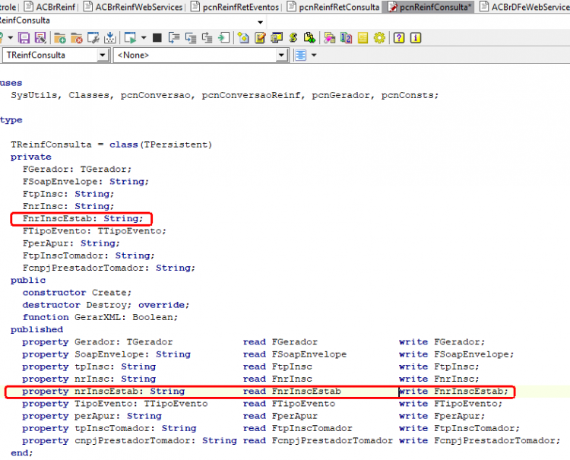Click the Step Out debug icon
Viewport: 570px width, 460px height.
pyautogui.click(x=207, y=38)
